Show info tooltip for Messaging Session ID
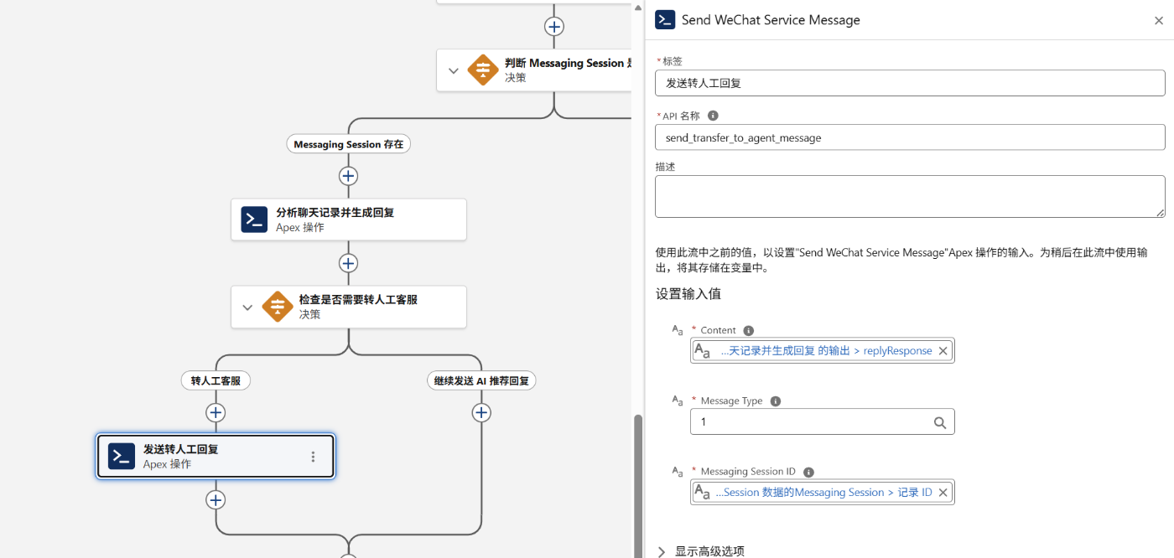 tap(808, 472)
